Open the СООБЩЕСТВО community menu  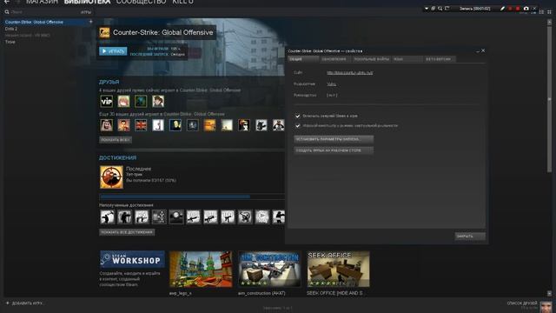coord(141,2)
